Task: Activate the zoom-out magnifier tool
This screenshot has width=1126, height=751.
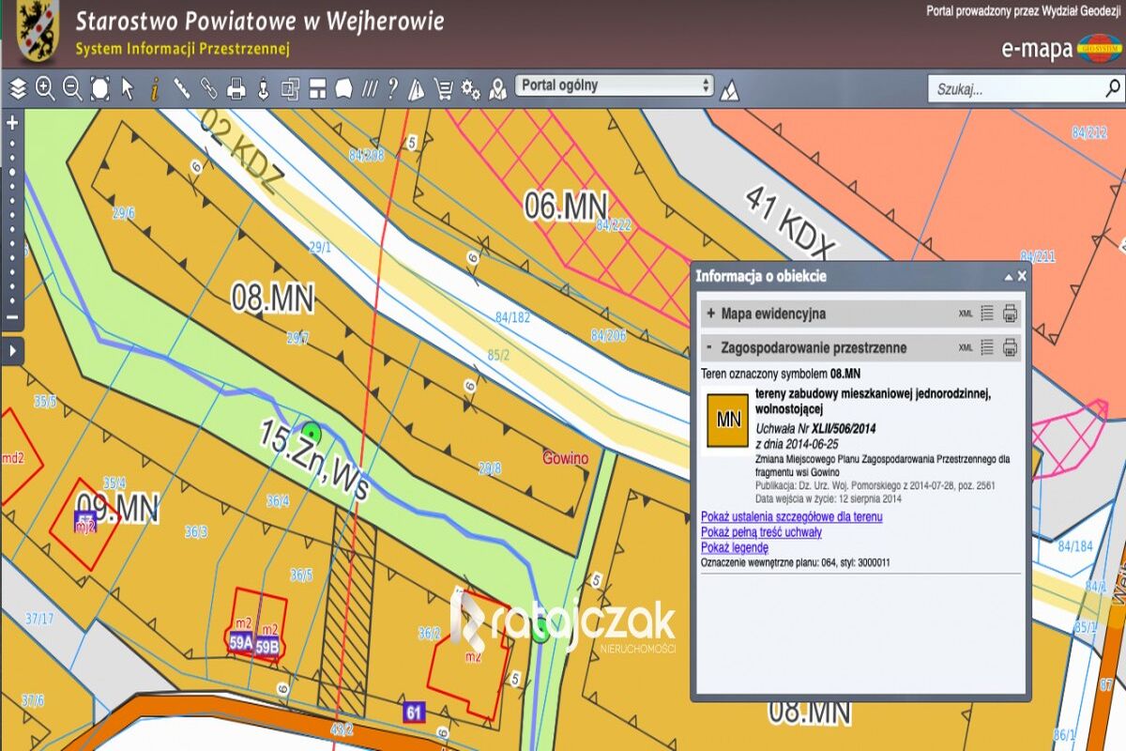Action: 70,87
